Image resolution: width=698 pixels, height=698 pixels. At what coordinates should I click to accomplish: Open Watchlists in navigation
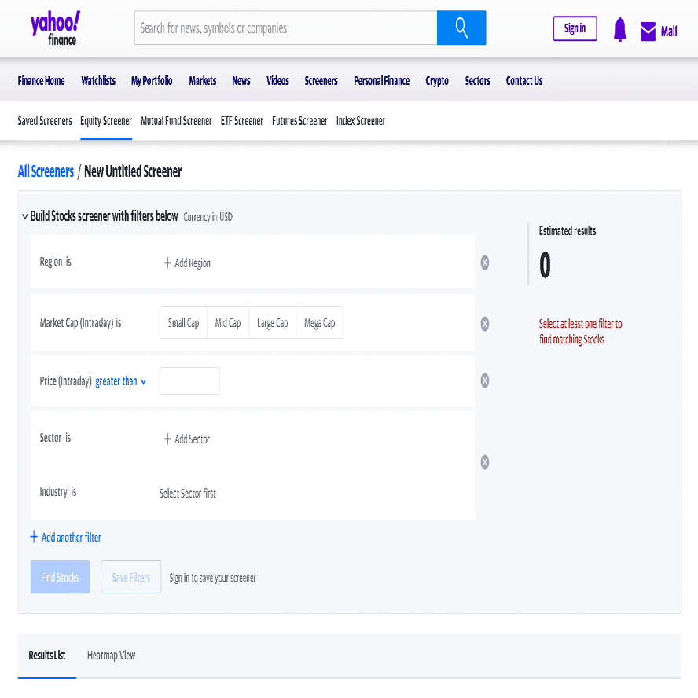click(x=98, y=81)
